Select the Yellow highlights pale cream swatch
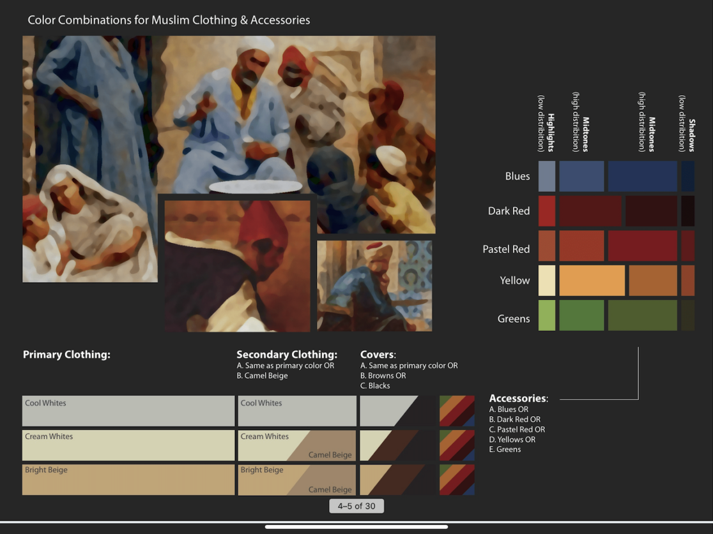 (546, 281)
